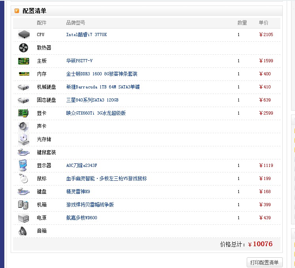This screenshot has width=295, height=268.
Task: Click the 键盘 keyboard icon
Action: click(23, 191)
